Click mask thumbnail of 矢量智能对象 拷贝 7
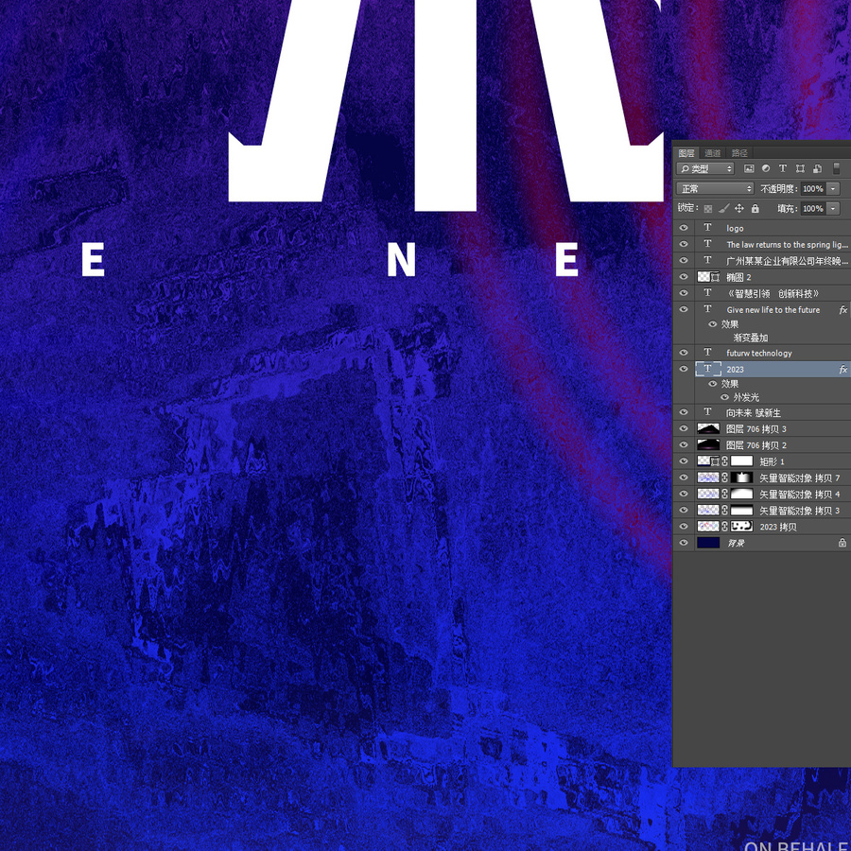851x851 pixels. [741, 478]
